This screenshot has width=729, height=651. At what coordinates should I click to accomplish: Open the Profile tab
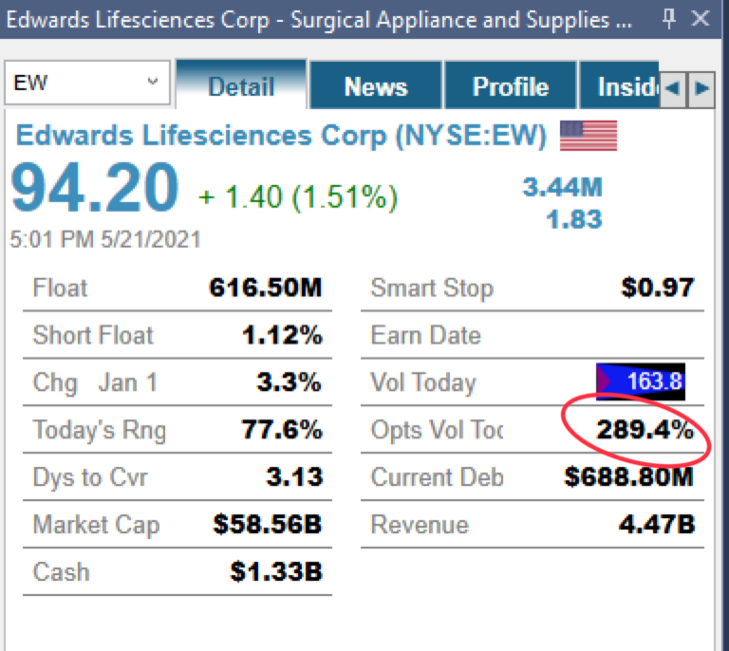coord(511,85)
